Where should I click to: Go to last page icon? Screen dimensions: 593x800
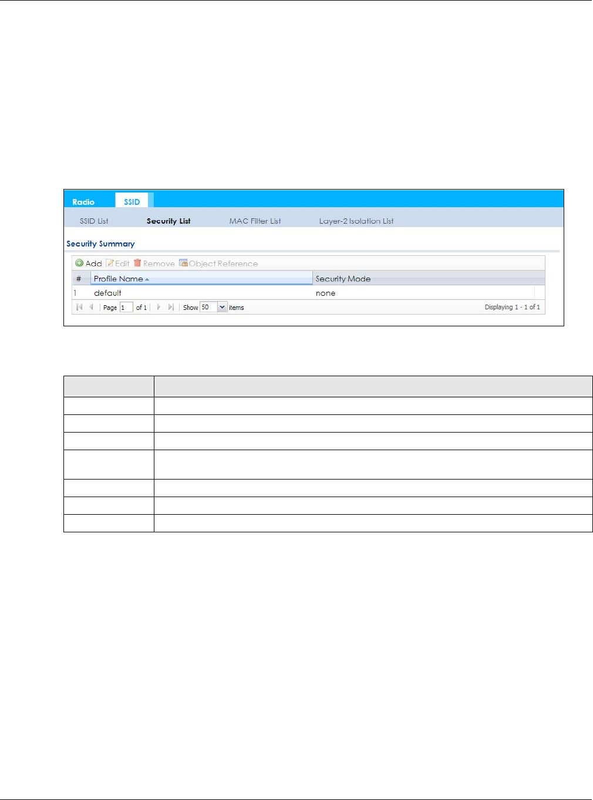coord(171,307)
